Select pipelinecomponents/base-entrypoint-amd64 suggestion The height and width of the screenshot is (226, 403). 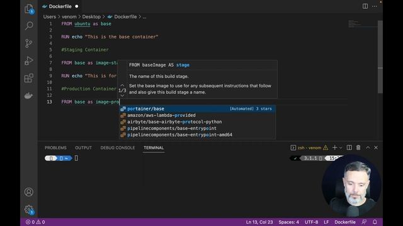click(x=197, y=134)
